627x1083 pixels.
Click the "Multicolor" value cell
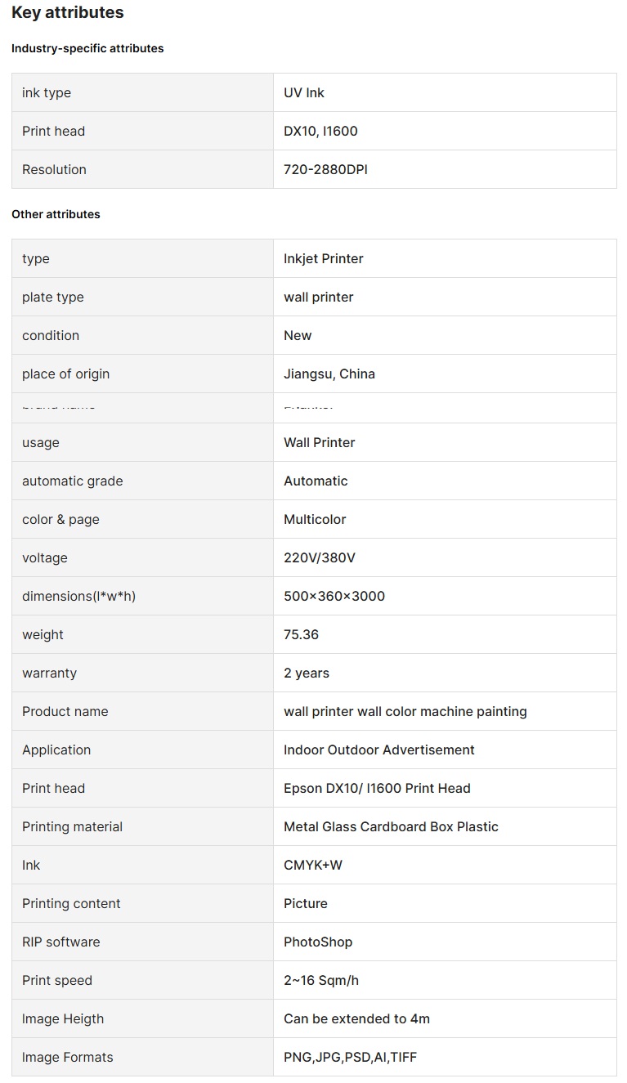[x=315, y=520]
